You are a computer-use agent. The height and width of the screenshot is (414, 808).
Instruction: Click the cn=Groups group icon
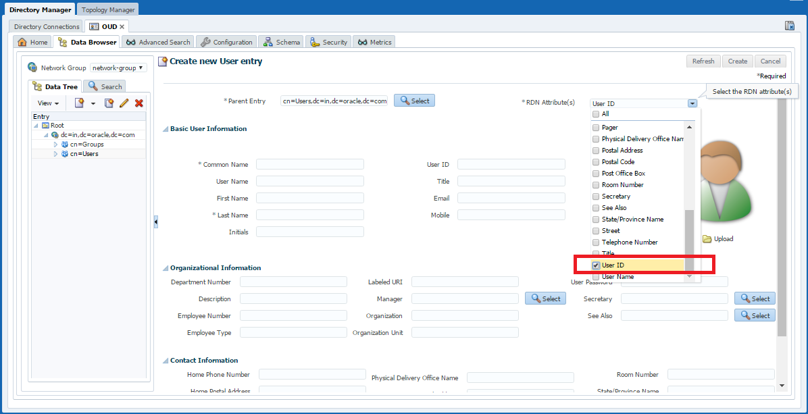[65, 144]
